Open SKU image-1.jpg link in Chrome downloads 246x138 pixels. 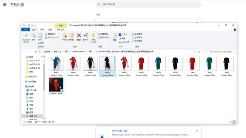point(120,131)
